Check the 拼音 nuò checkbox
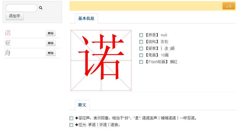Image resolution: width=236 pixels, height=135 pixels. [141, 35]
